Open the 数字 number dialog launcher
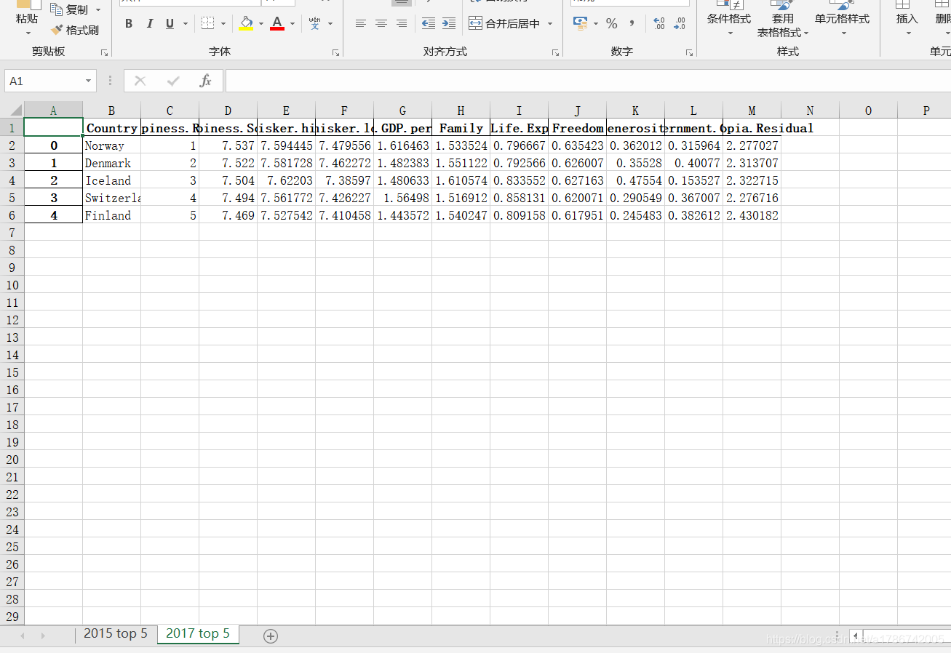This screenshot has width=951, height=653. [x=689, y=52]
